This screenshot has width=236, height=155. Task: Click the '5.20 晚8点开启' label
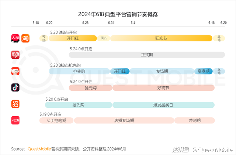point(63,32)
